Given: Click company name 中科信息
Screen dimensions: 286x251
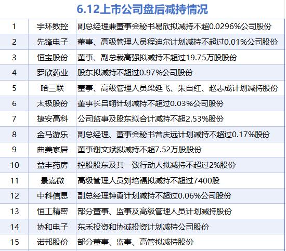Looking at the screenshot, I should click(x=53, y=196).
